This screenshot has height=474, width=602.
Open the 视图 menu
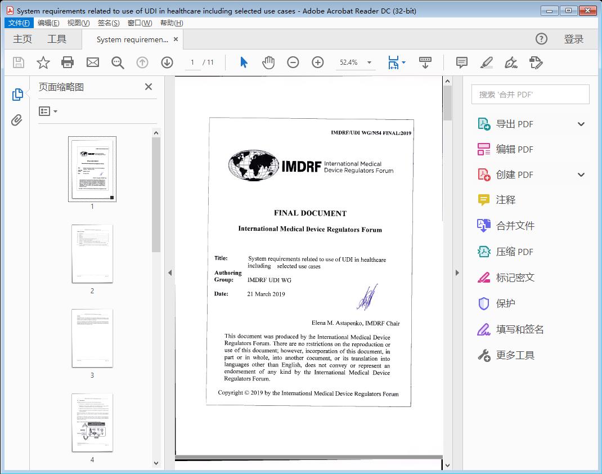(x=78, y=23)
